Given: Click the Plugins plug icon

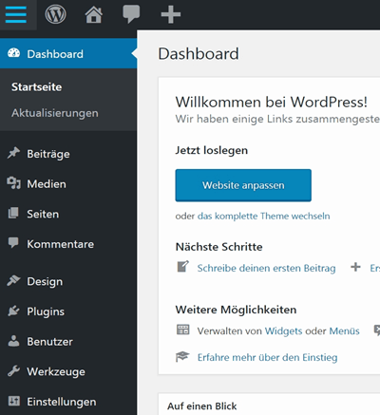Looking at the screenshot, I should pyautogui.click(x=13, y=311).
